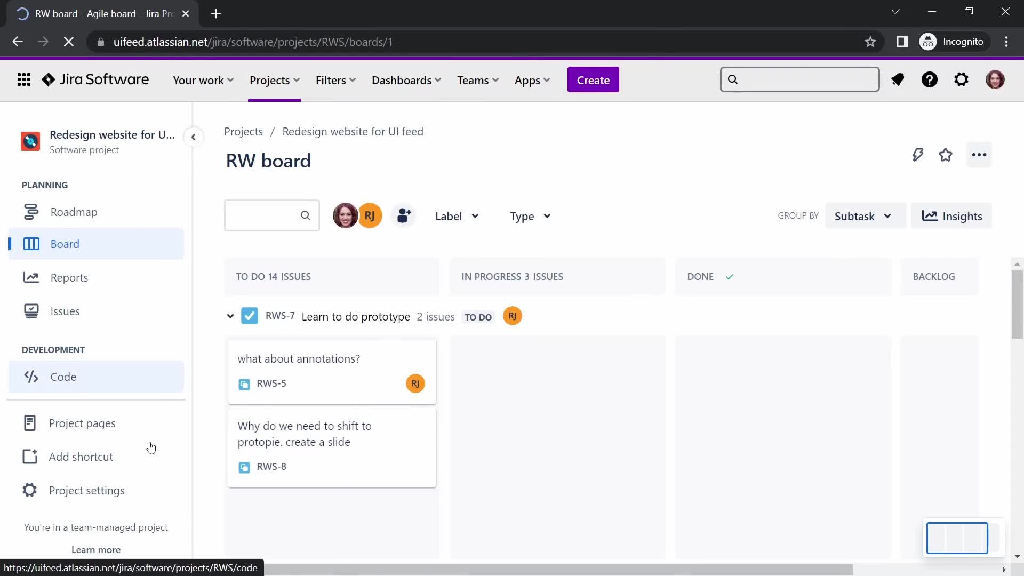Click the Code icon in sidebar
This screenshot has width=1024, height=576.
[30, 376]
